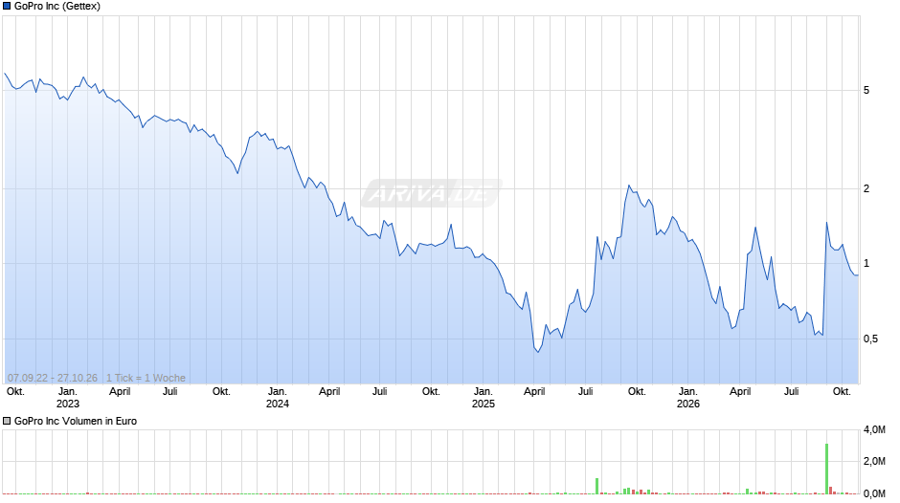Click the 'GoPro Inc Volumen in Euro' label

click(76, 421)
